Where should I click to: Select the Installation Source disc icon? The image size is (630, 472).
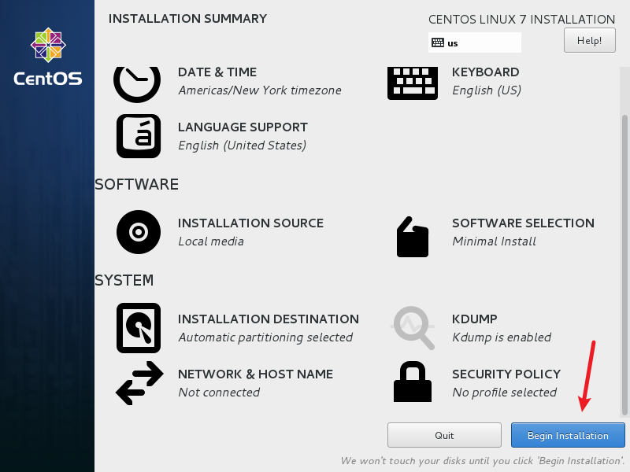click(x=139, y=232)
